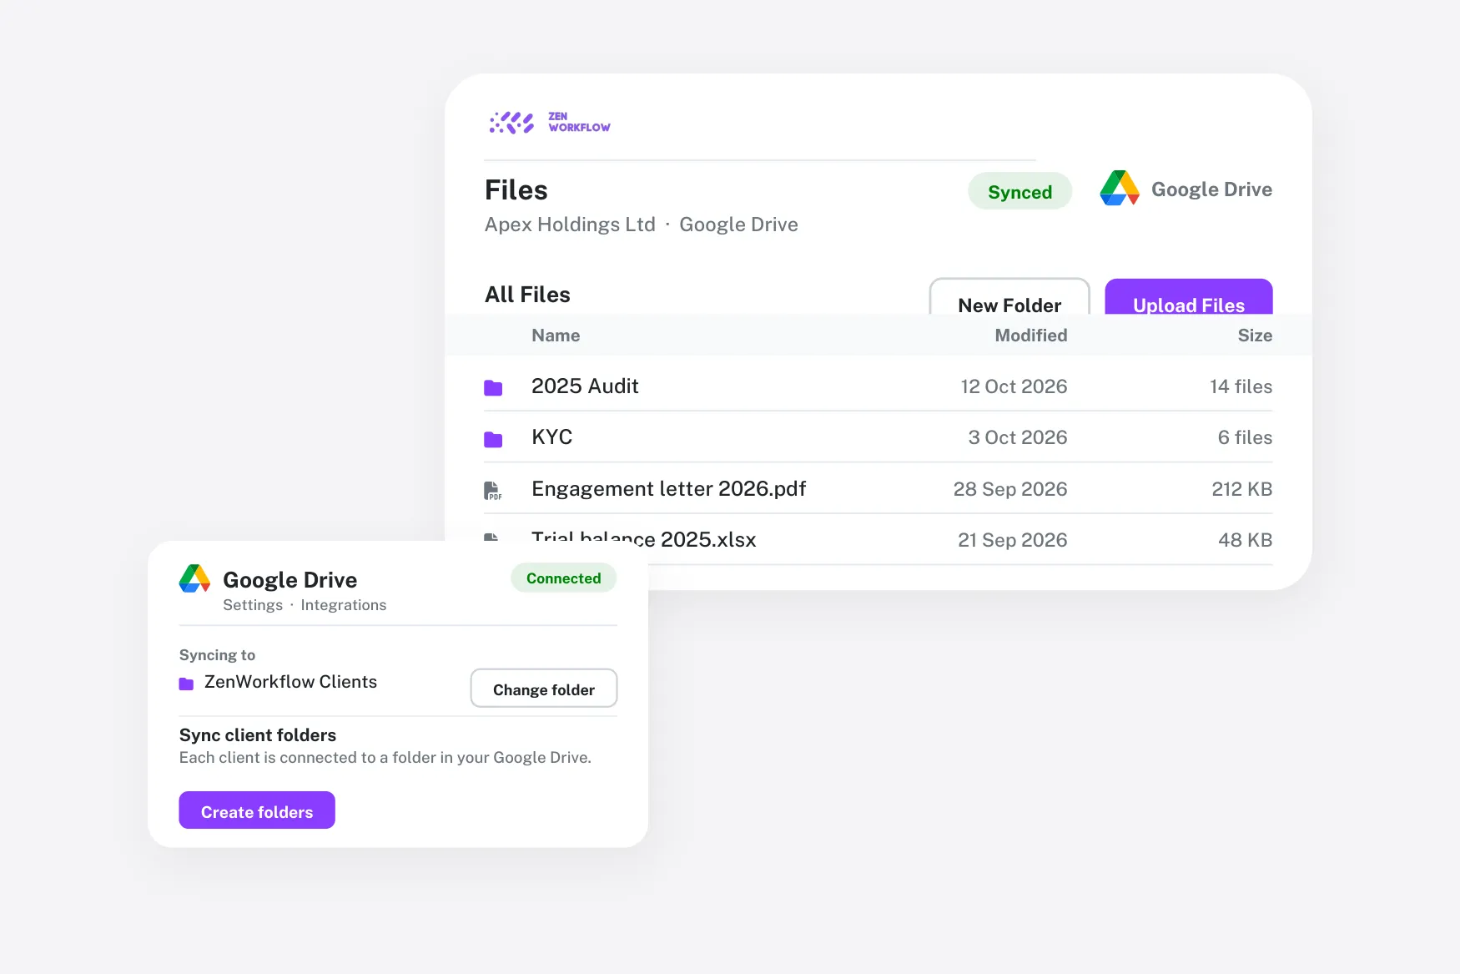This screenshot has width=1460, height=974.
Task: Click the Integrations breadcrumb text
Action: click(344, 605)
